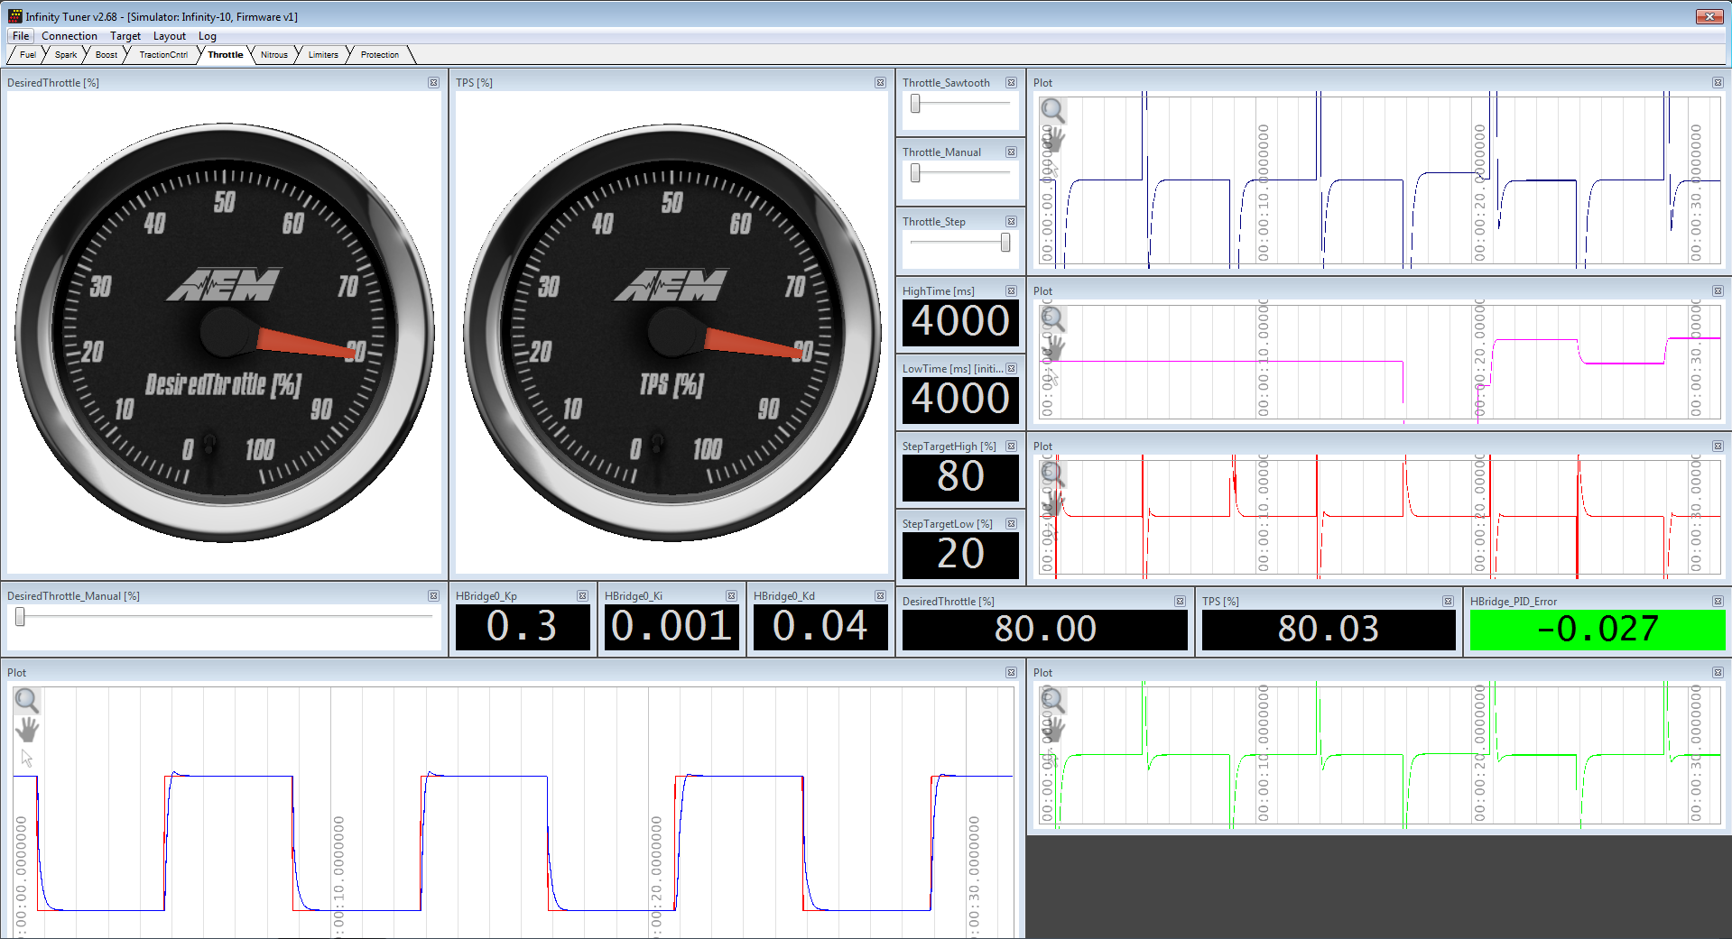Switch to the Spark tab
Viewport: 1732px width, 939px height.
[x=66, y=55]
